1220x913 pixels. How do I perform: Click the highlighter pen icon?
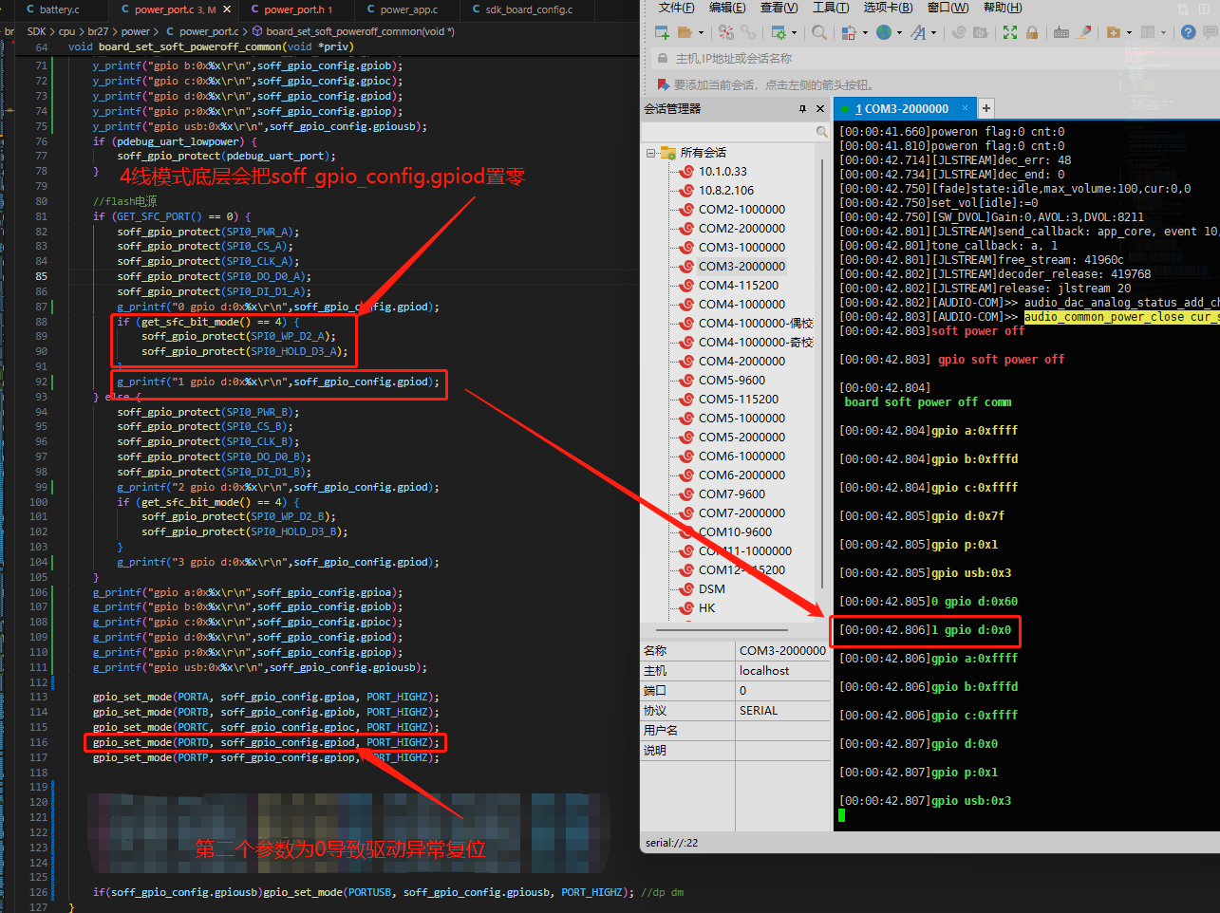(1084, 32)
